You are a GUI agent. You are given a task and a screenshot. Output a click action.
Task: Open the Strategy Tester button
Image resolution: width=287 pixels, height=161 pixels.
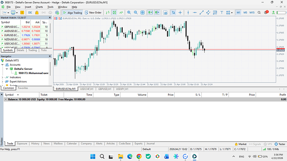coord(280,144)
